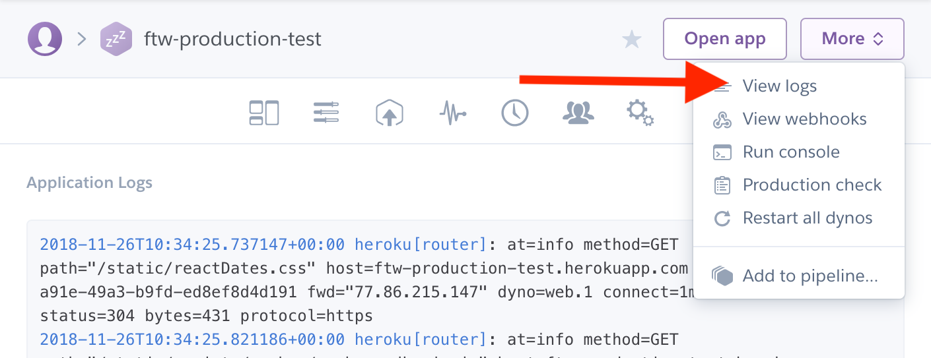Open the Overview tab icon
The width and height of the screenshot is (931, 358).
pos(263,113)
